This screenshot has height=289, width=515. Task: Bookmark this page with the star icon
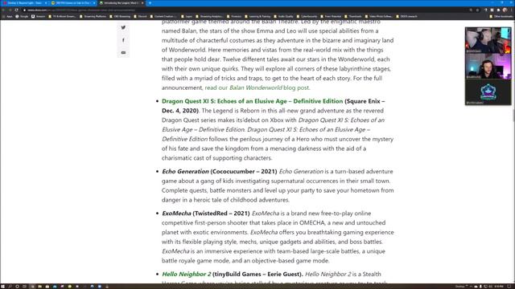(477, 10)
